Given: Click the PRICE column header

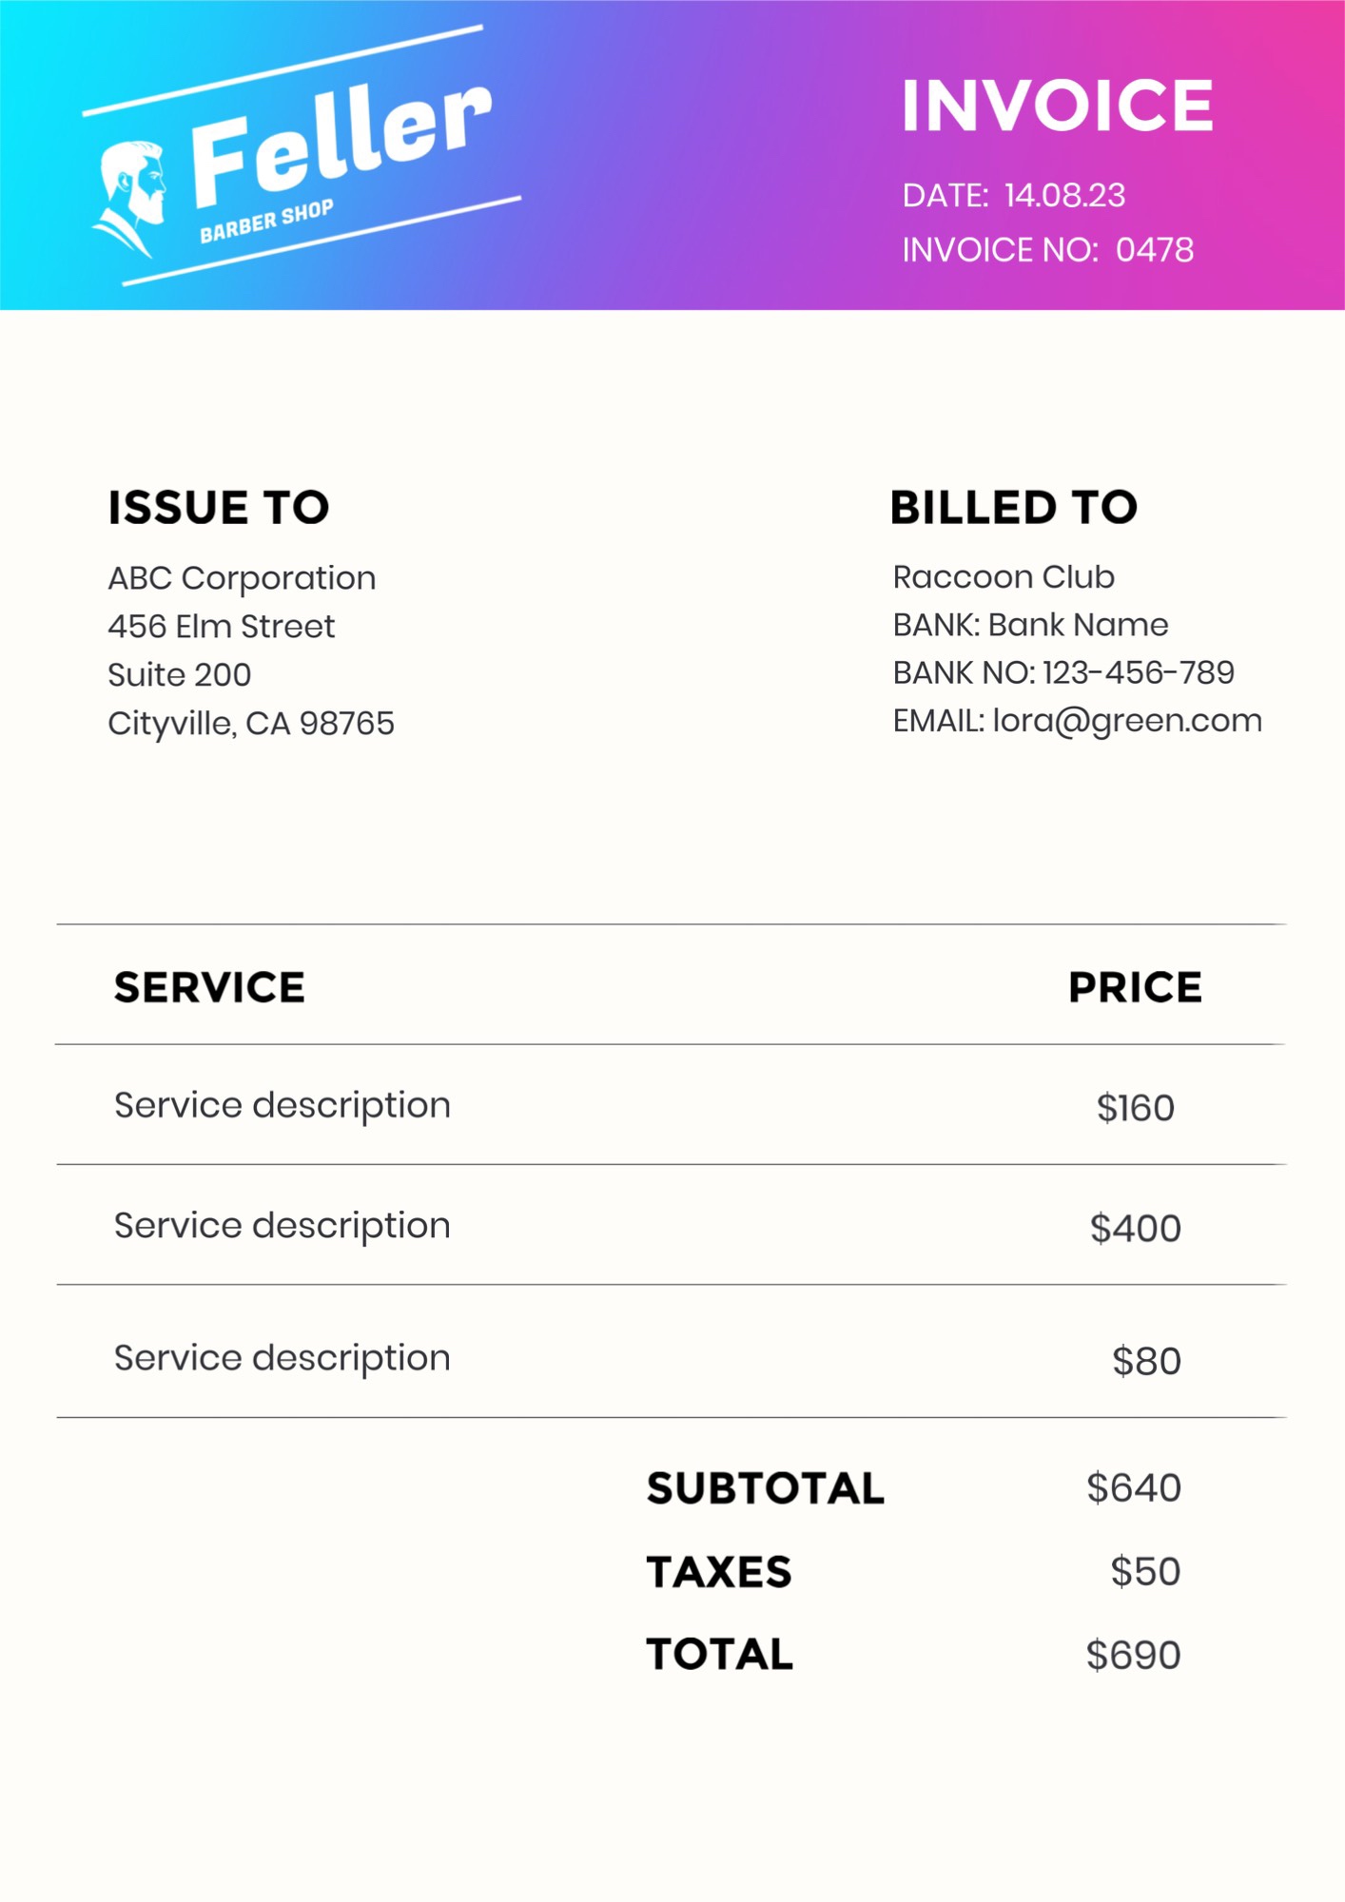Looking at the screenshot, I should tap(1135, 988).
